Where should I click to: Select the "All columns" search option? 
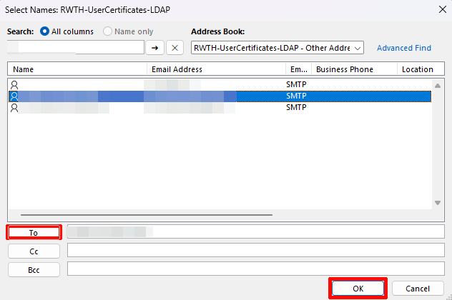pyautogui.click(x=46, y=32)
